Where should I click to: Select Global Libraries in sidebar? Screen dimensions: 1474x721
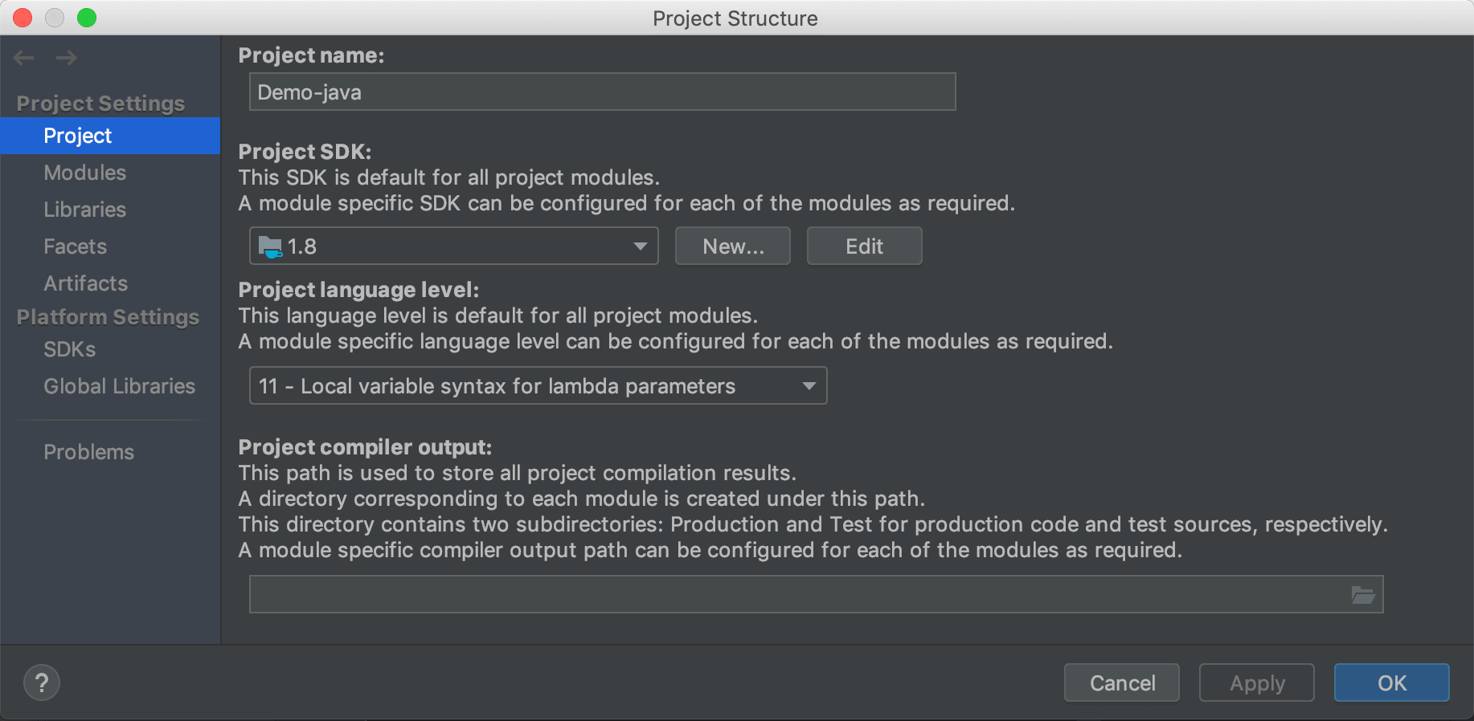pyautogui.click(x=120, y=386)
